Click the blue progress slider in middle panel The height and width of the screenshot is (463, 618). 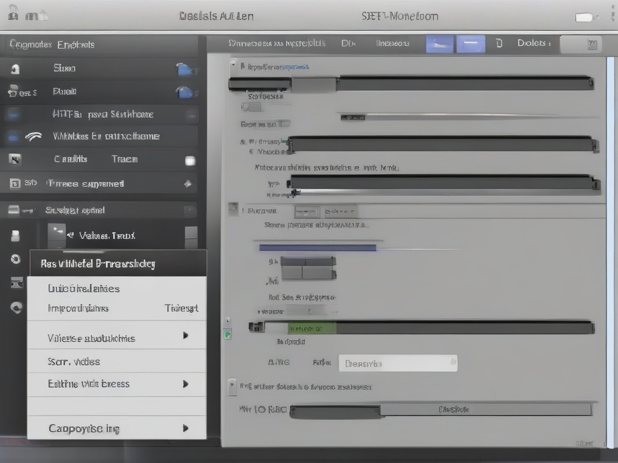pyautogui.click(x=317, y=248)
